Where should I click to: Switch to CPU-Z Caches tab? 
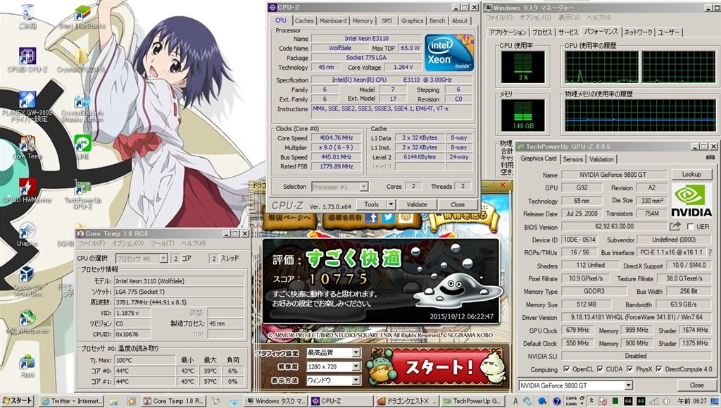click(304, 20)
